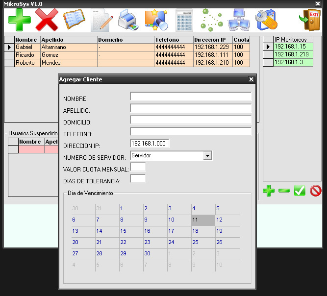Viewport: 327px width, 296px height.
Task: Open the Servidor dropdown arrow
Action: [x=207, y=155]
